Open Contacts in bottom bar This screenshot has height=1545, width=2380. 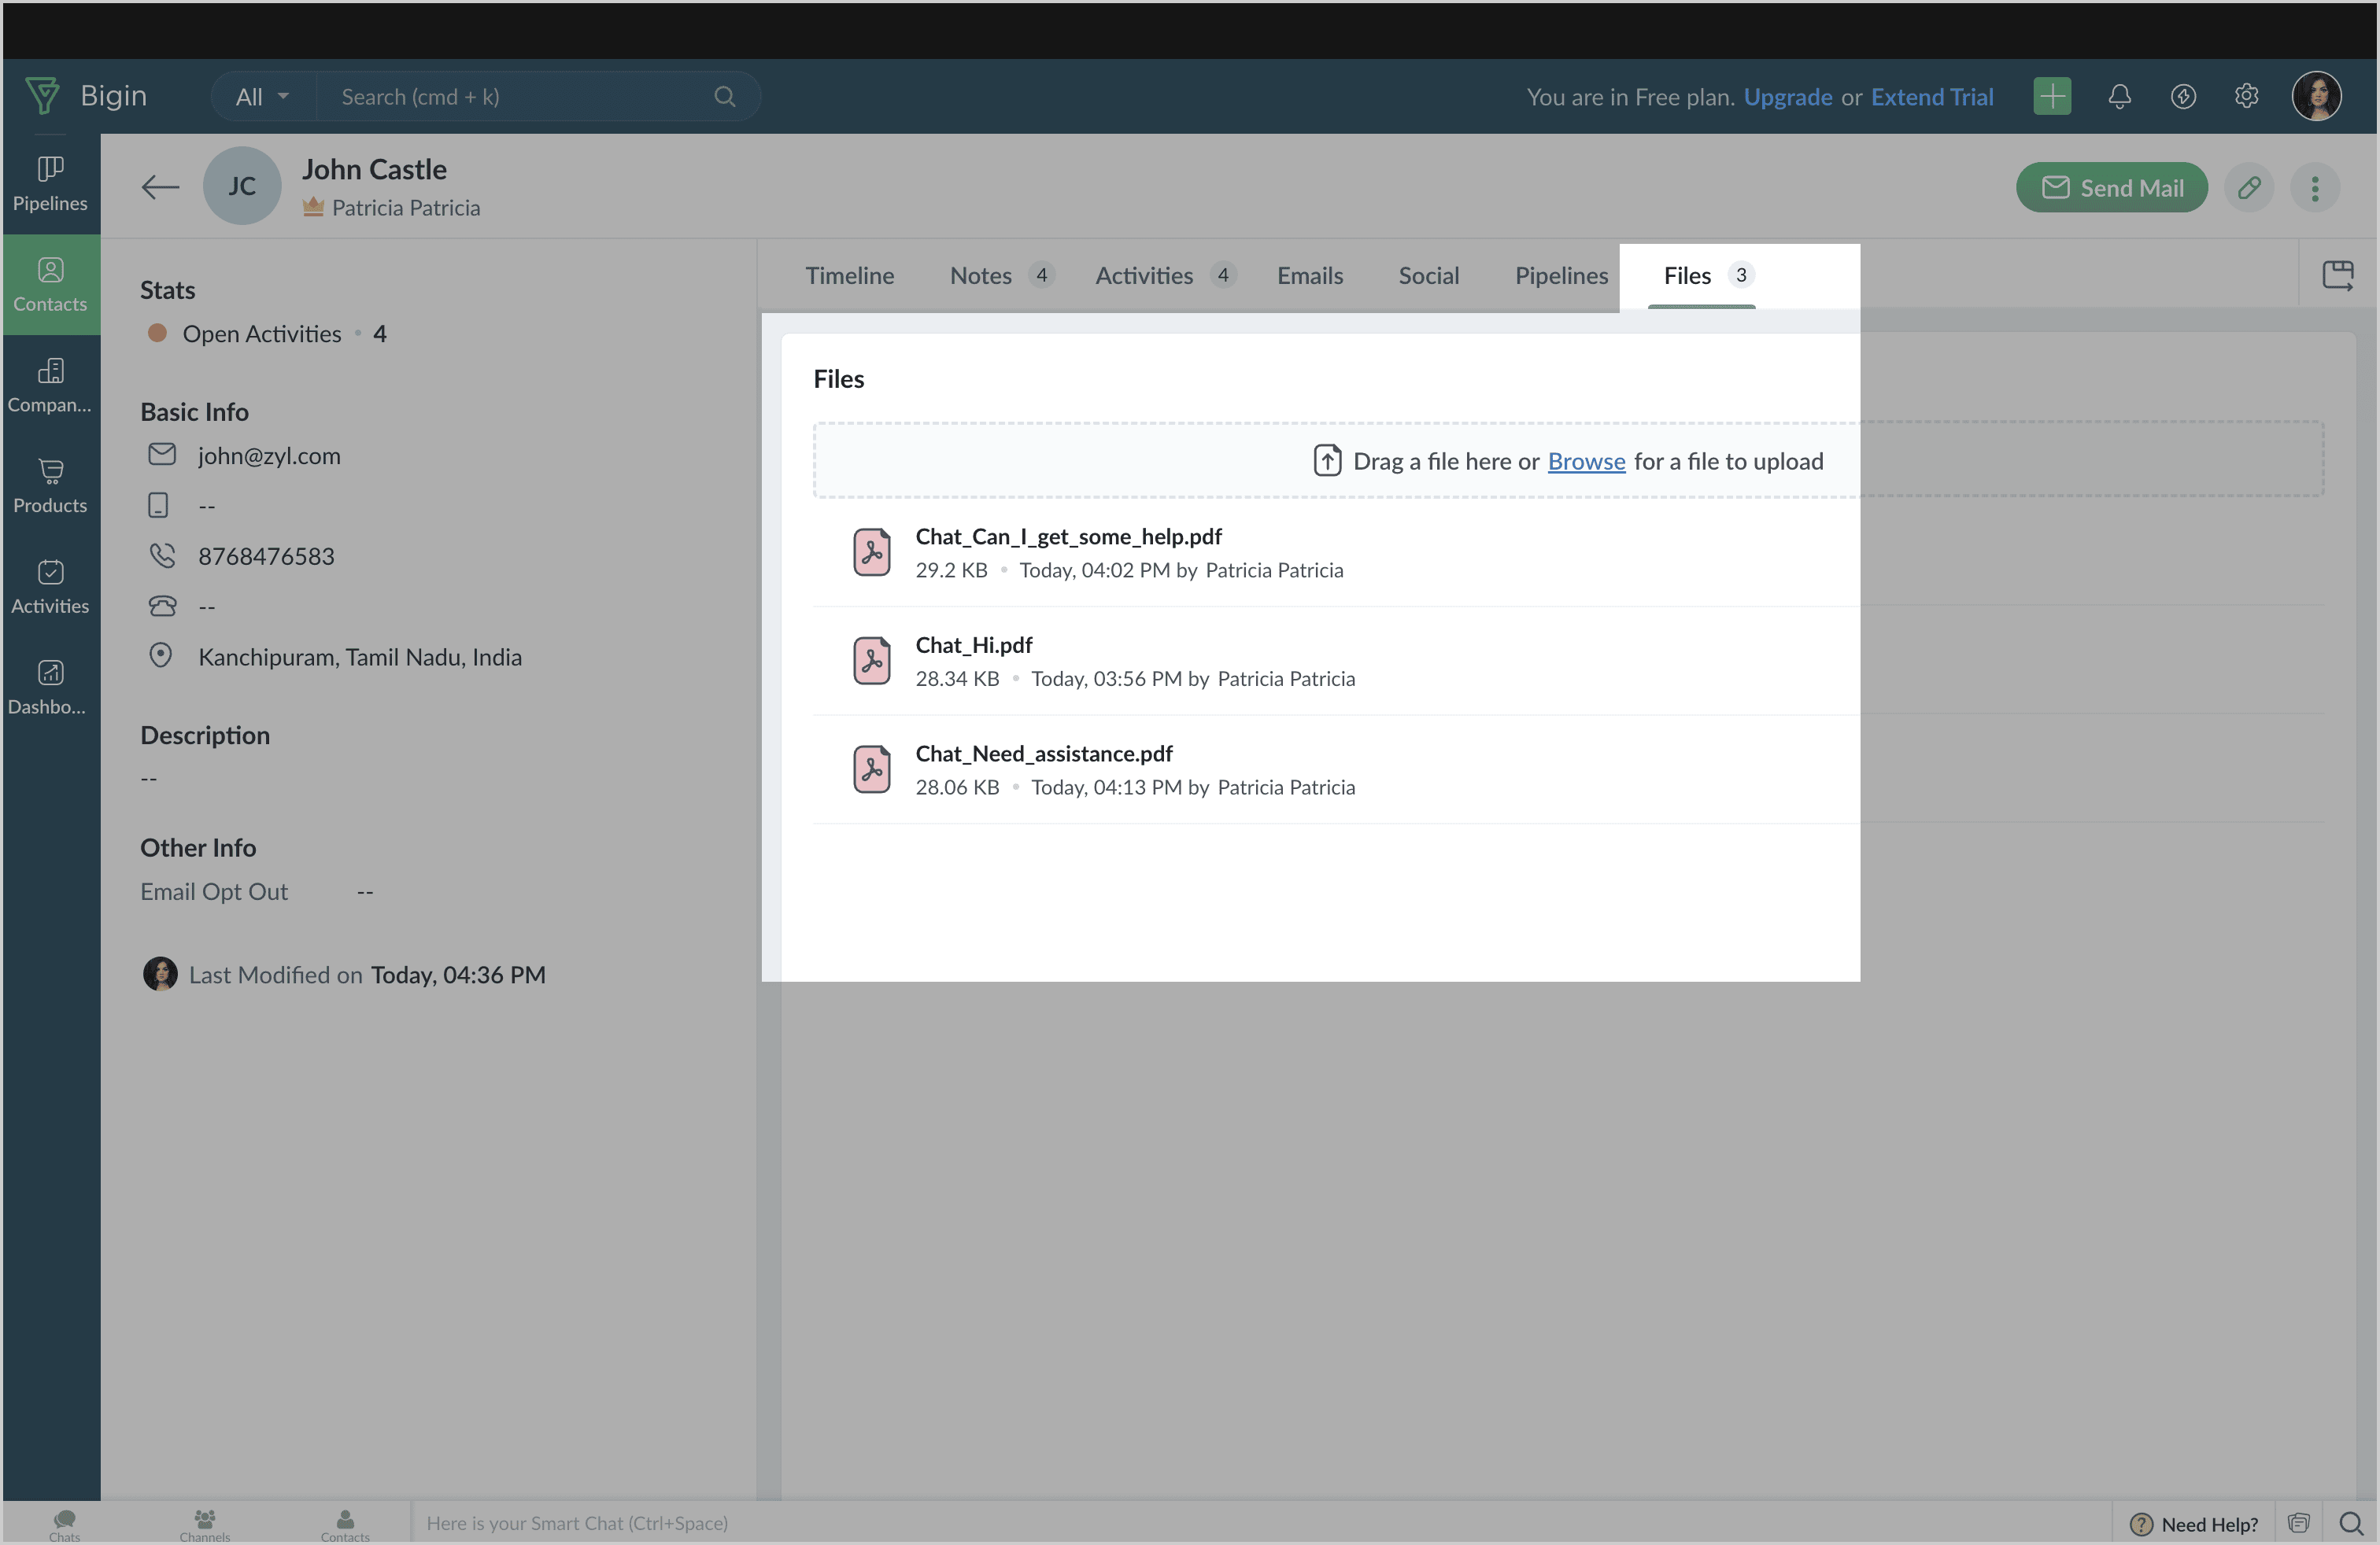(x=345, y=1524)
